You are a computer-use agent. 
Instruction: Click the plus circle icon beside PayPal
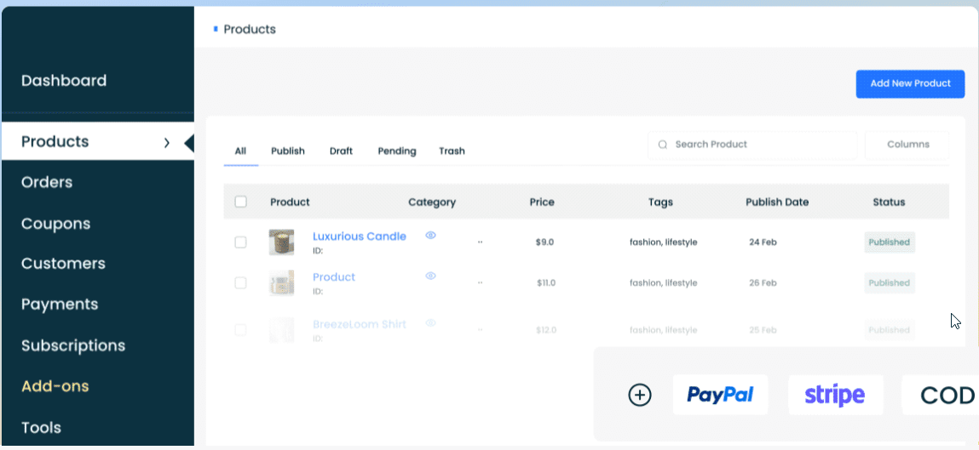click(639, 396)
